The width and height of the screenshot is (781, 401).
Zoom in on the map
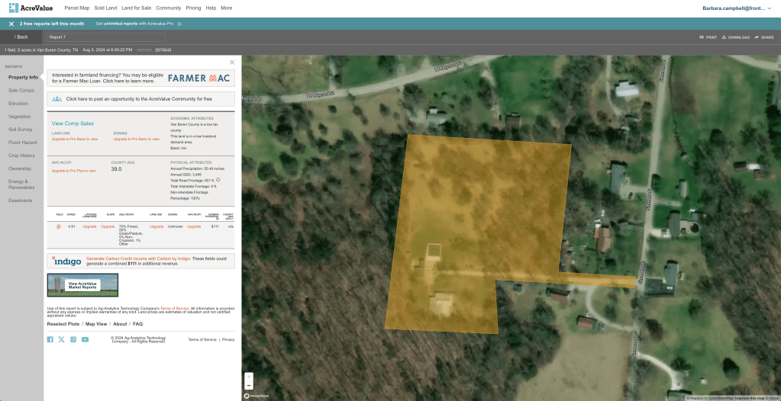[x=248, y=377]
